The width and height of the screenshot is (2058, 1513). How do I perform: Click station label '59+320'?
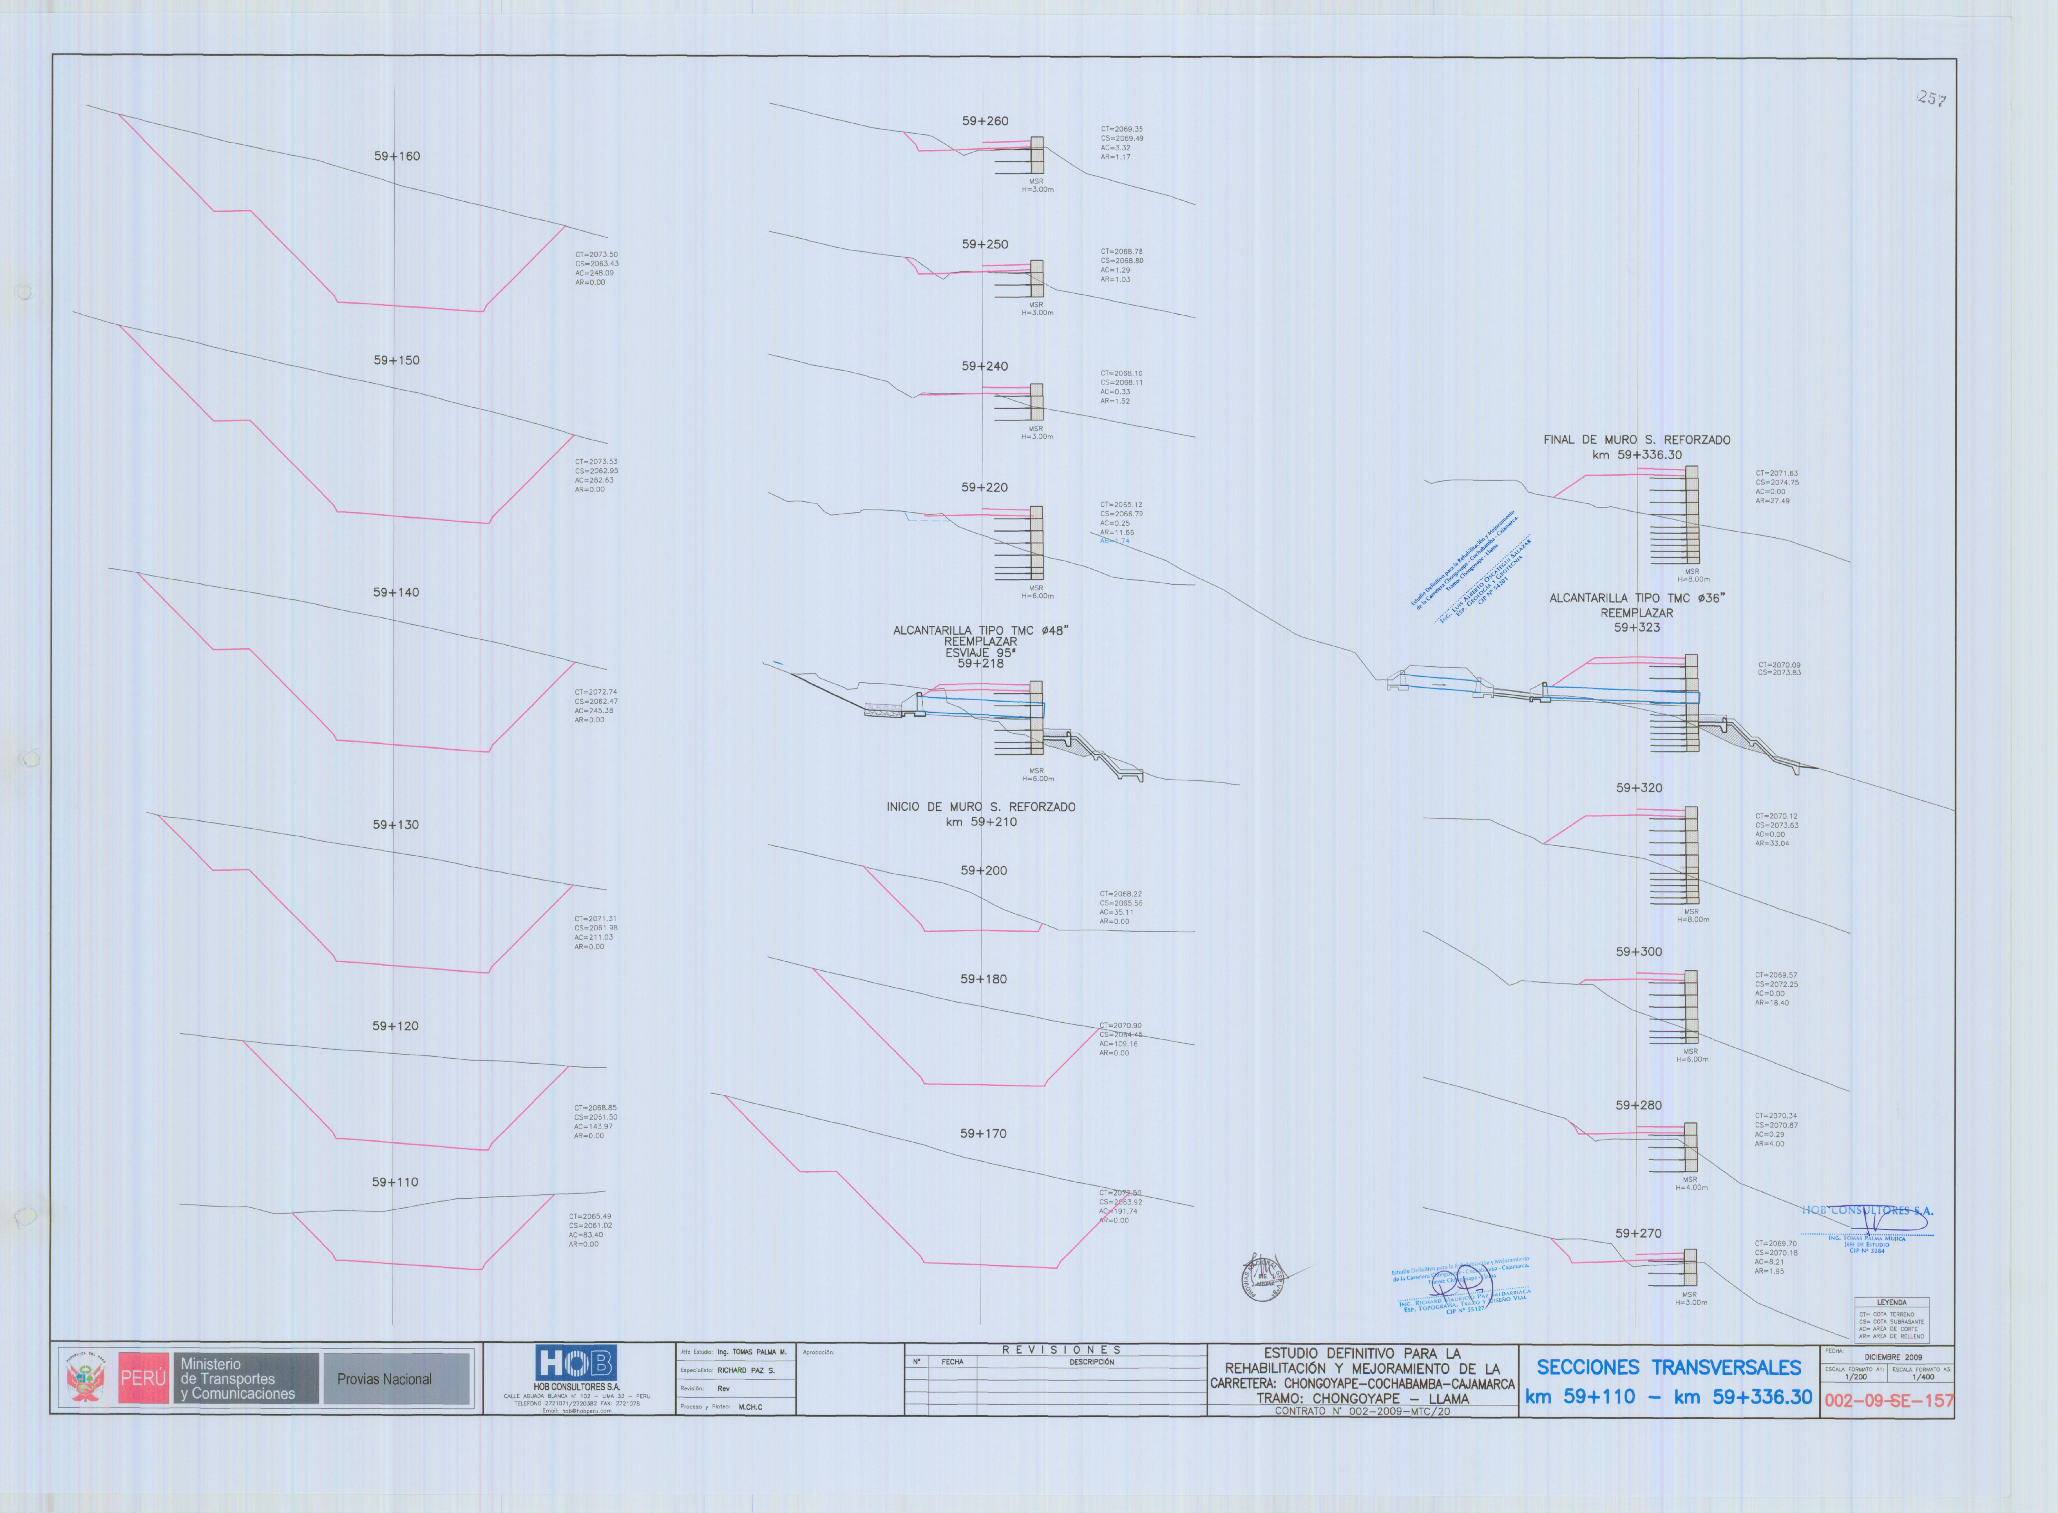(x=1639, y=788)
